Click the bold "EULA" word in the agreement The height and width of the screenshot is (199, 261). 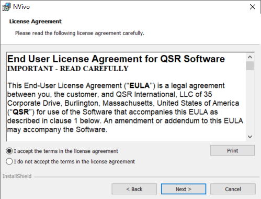coord(140,86)
